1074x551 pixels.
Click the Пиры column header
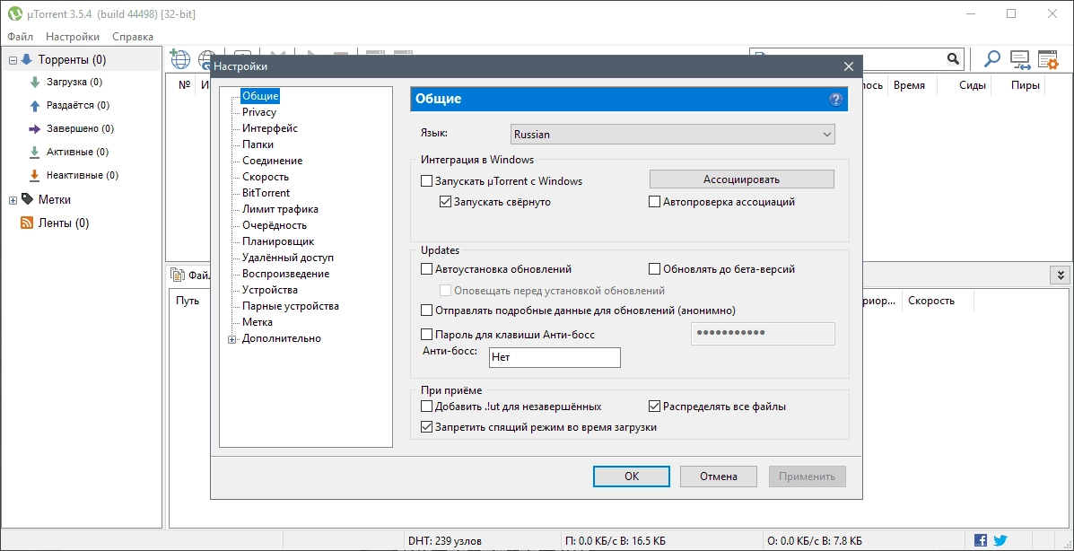pyautogui.click(x=1026, y=85)
